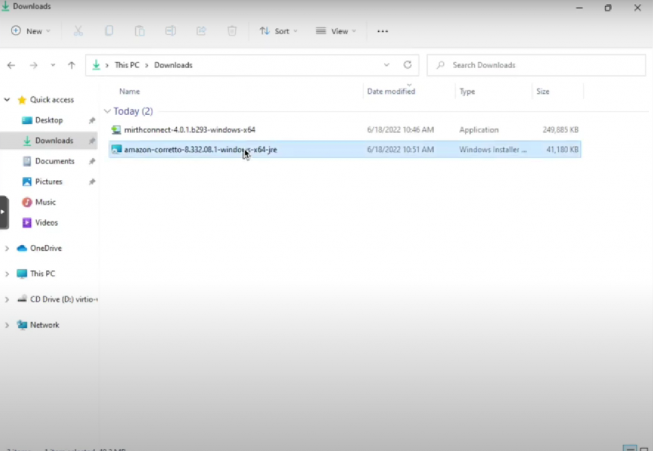Expand the Network tree node
The height and width of the screenshot is (451, 653).
pyautogui.click(x=6, y=325)
